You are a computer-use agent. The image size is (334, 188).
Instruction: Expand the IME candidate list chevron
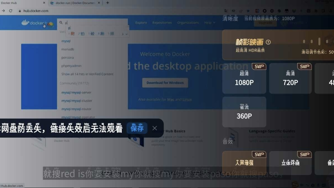pos(126,34)
